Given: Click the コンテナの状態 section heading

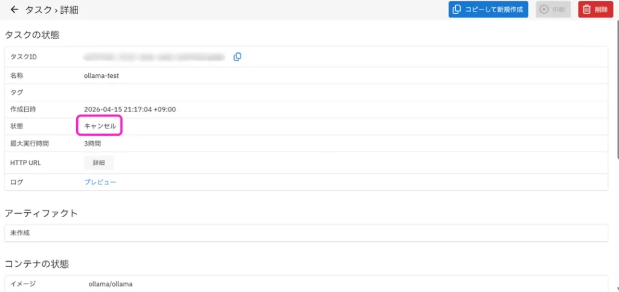Looking at the screenshot, I should 37,264.
